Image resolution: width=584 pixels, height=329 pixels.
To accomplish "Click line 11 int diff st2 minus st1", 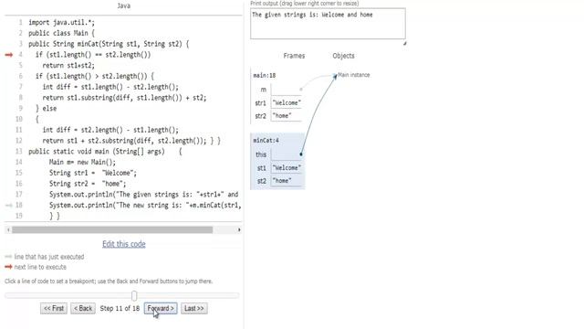I will point(110,130).
